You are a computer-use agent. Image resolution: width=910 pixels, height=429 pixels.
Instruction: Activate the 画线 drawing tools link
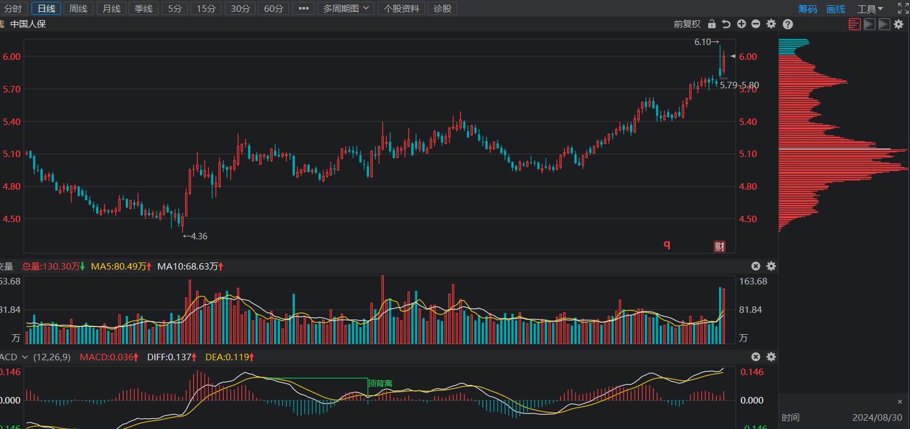pos(835,9)
